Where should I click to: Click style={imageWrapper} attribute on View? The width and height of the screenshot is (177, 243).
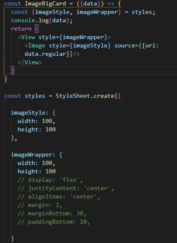tap(72, 37)
